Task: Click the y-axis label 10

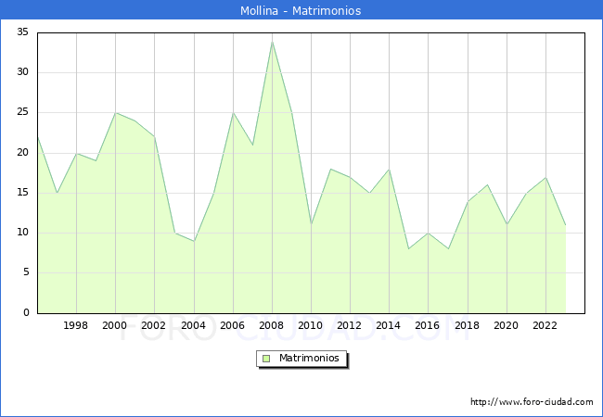Action: [x=22, y=233]
